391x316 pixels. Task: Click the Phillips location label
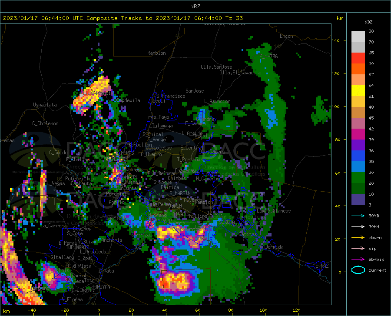tap(197, 216)
